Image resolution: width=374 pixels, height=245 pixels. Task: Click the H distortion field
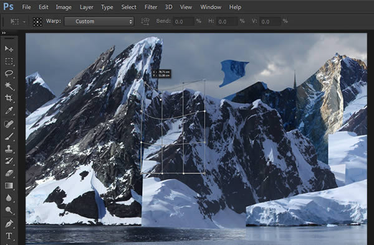(x=227, y=22)
